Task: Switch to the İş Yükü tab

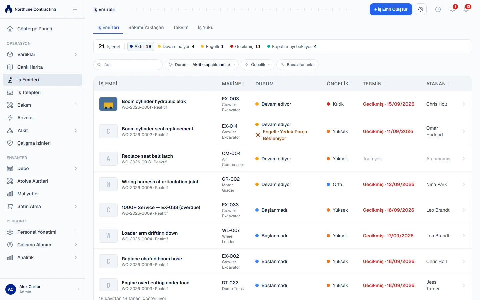Action: [x=206, y=27]
